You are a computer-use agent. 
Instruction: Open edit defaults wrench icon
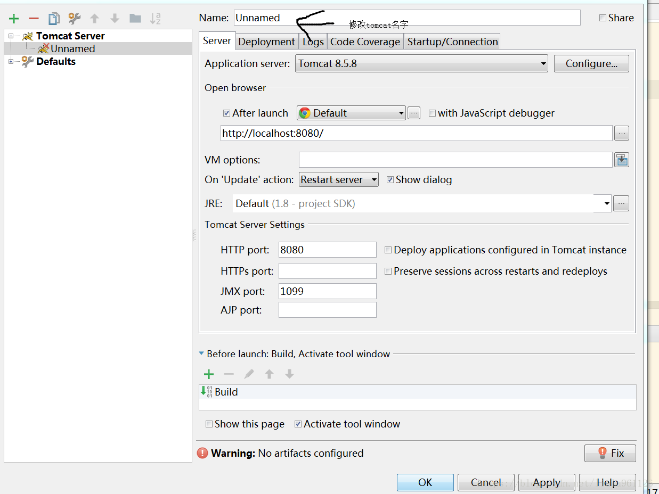[x=75, y=19]
